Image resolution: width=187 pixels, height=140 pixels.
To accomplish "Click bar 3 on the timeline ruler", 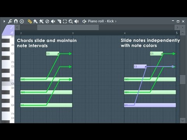I will 73,33.
